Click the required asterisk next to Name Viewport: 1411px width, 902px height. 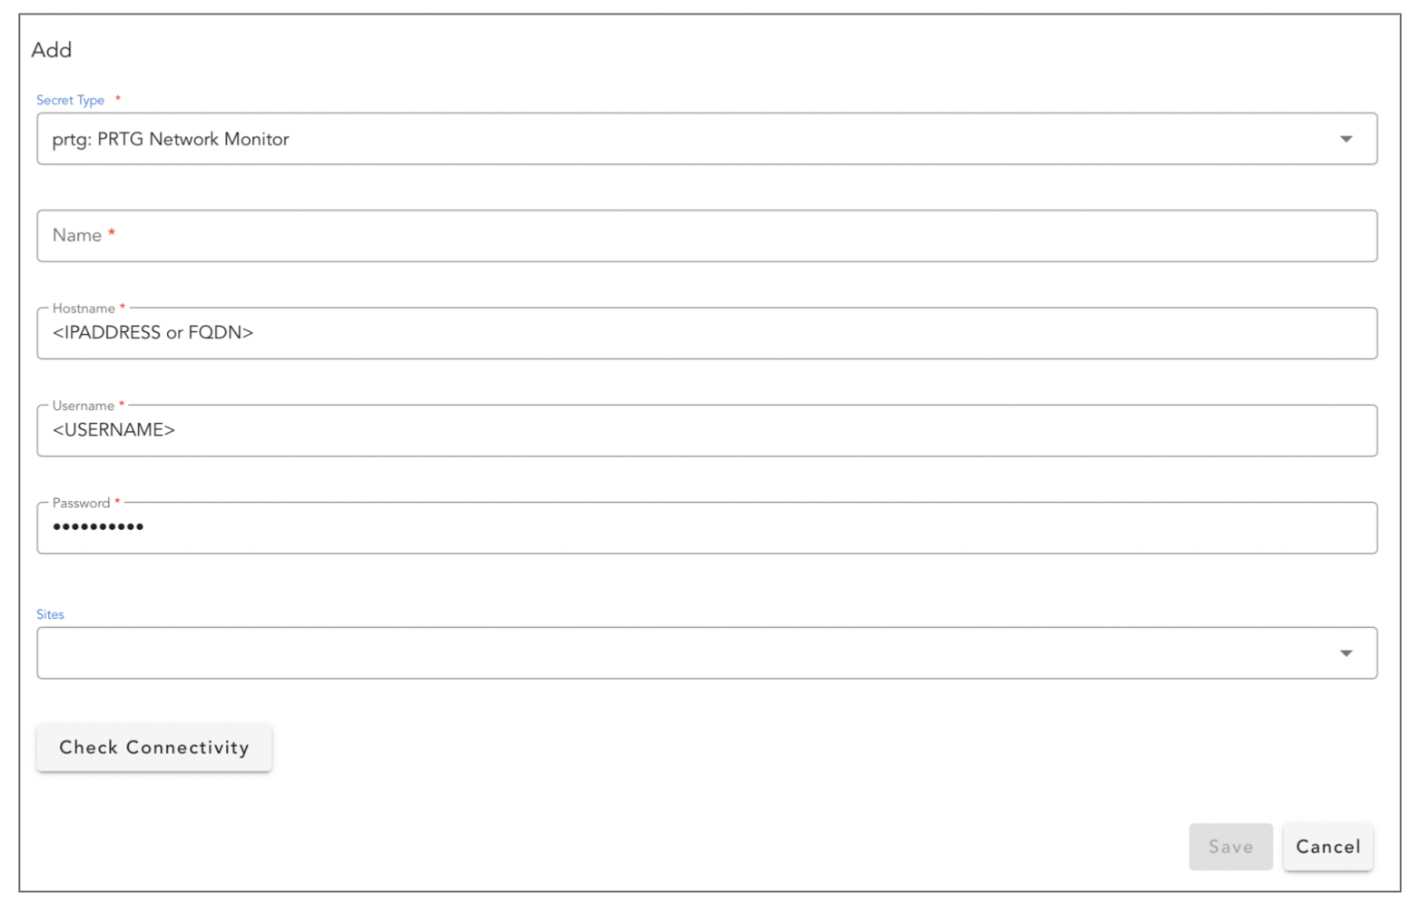[112, 231]
